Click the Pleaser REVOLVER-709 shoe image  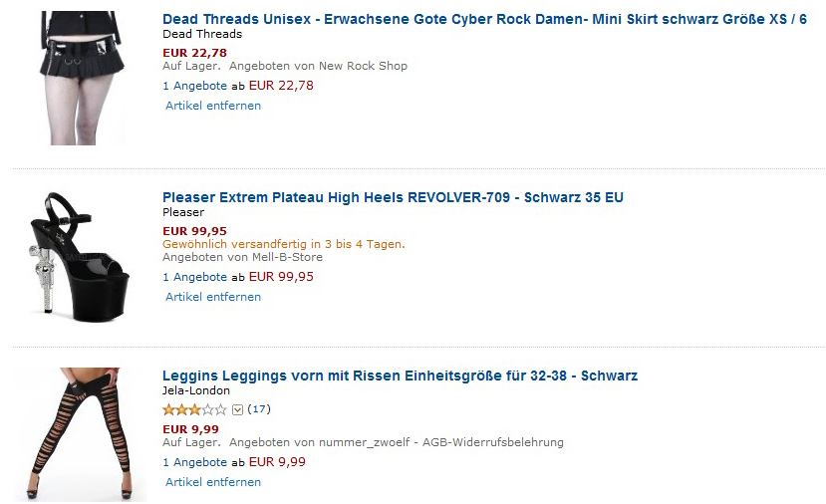(80, 257)
